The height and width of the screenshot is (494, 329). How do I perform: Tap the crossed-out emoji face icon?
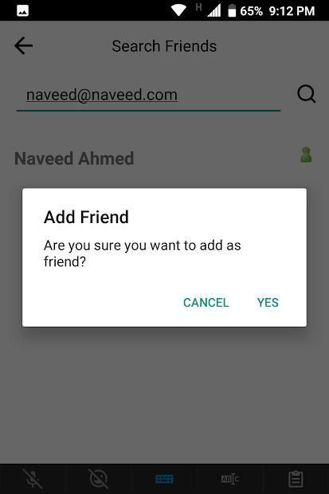[98, 479]
